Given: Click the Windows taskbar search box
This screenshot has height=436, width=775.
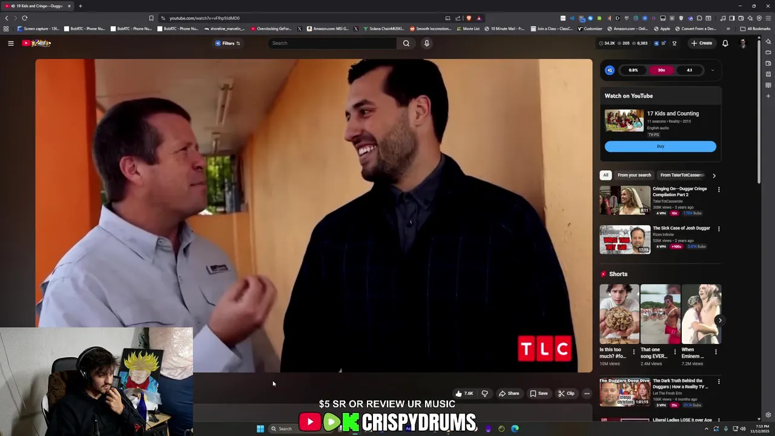Looking at the screenshot, I should (x=297, y=429).
